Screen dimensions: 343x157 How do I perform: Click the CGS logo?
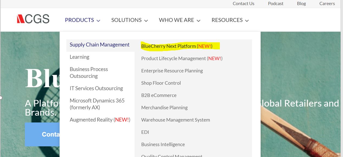[x=33, y=19]
